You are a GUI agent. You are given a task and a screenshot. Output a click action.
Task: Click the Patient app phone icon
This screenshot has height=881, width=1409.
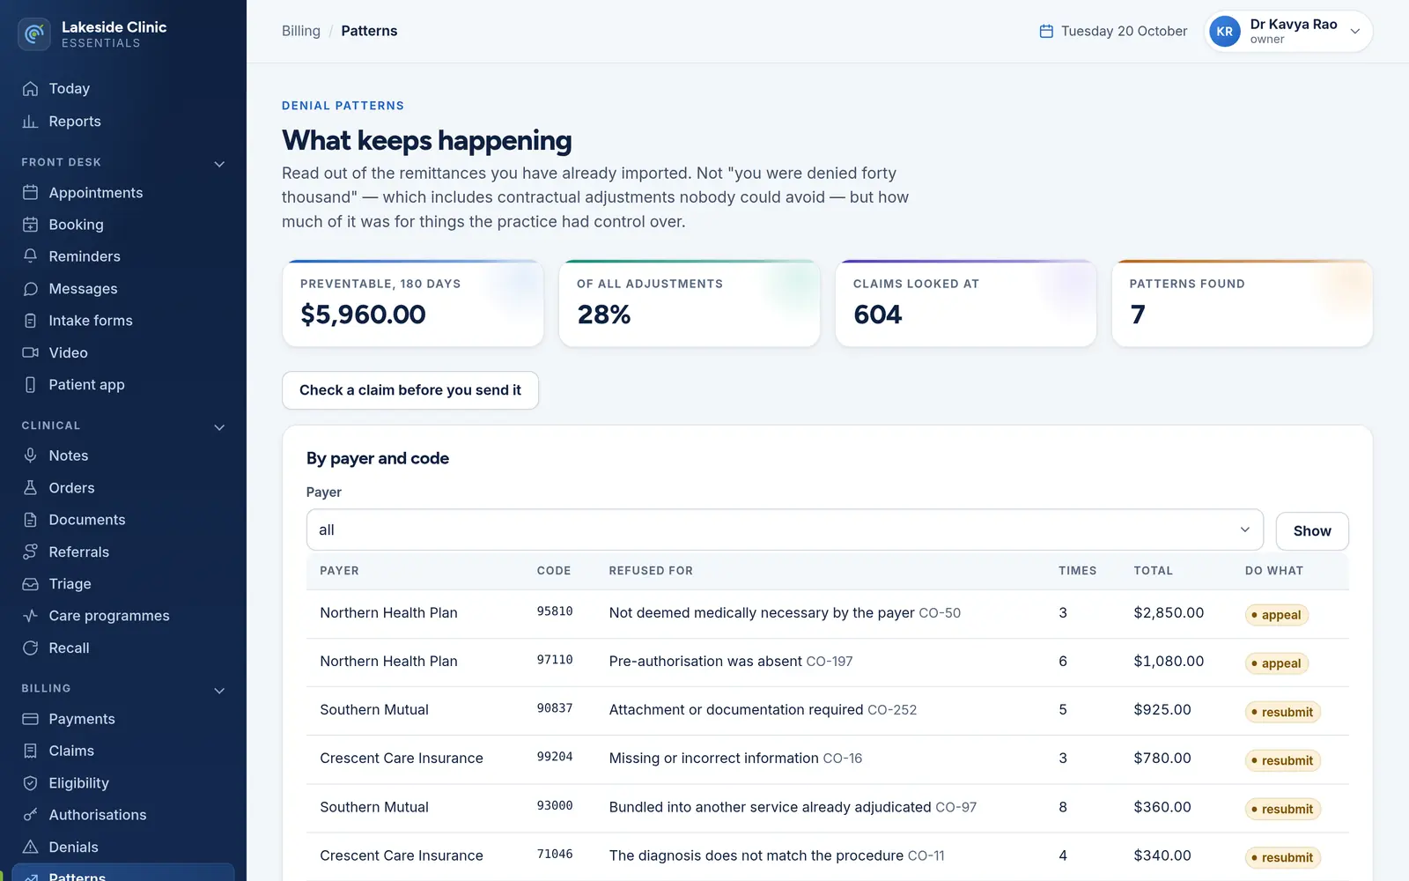click(30, 385)
